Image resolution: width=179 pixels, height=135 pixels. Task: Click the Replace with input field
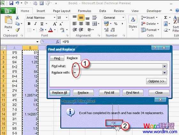tap(118, 73)
